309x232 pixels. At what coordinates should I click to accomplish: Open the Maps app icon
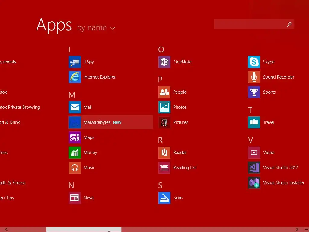75,137
